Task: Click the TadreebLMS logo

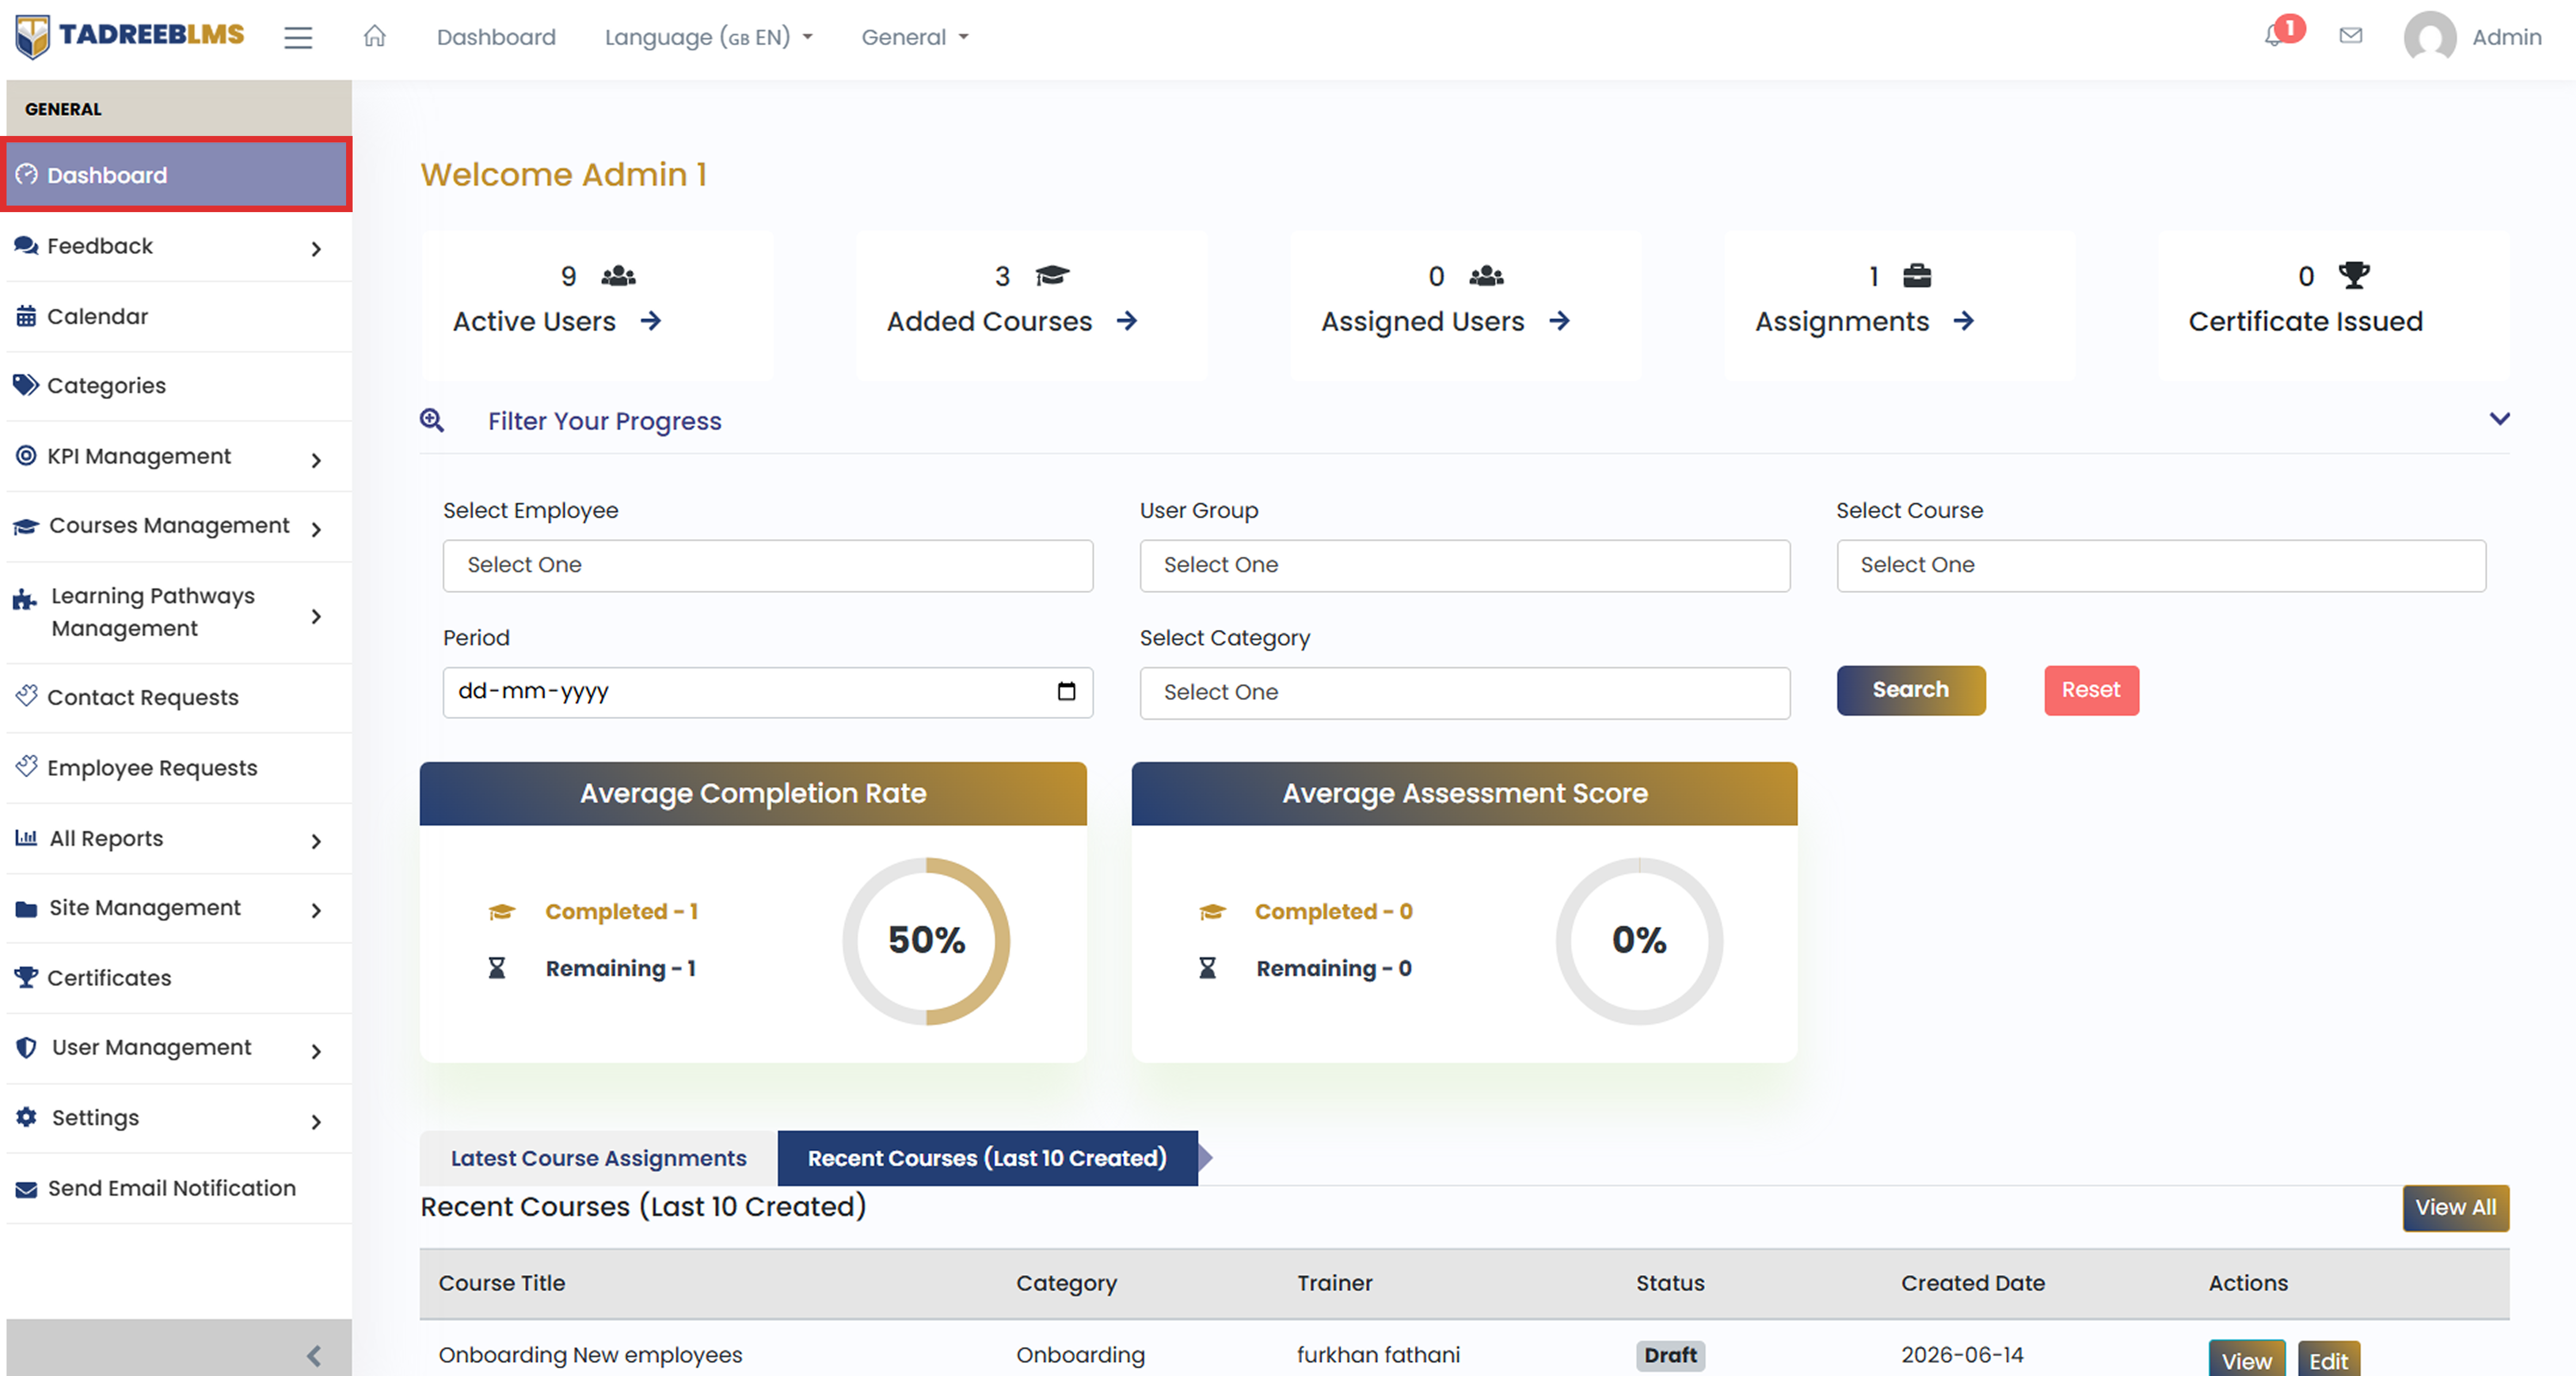Action: [130, 36]
